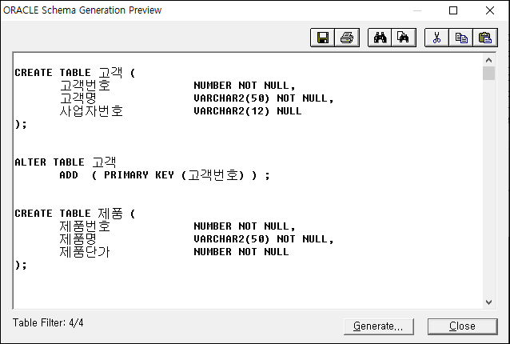Click the Save (floppy disk) icon

coord(323,38)
